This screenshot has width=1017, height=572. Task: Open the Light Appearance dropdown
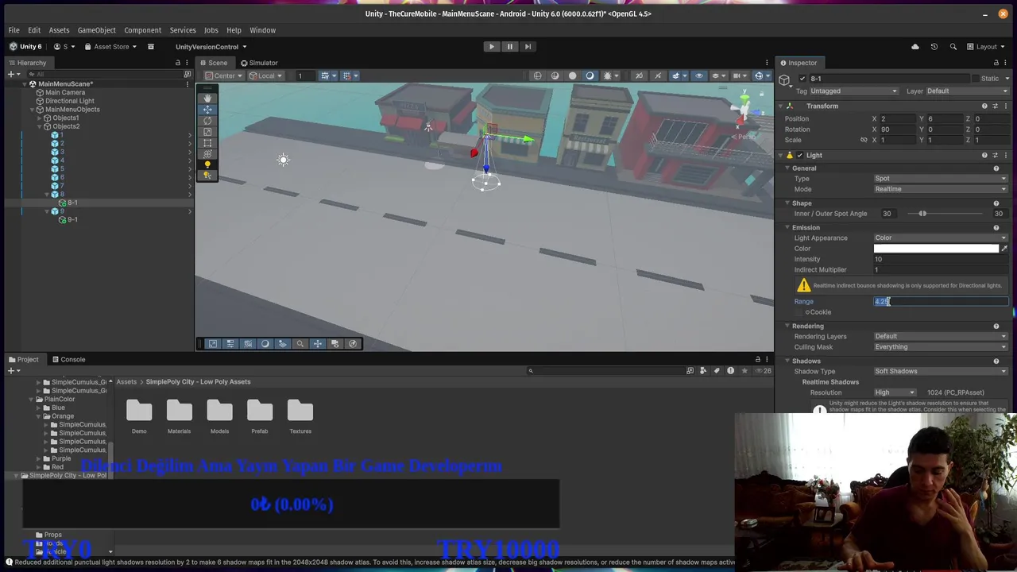pyautogui.click(x=941, y=238)
